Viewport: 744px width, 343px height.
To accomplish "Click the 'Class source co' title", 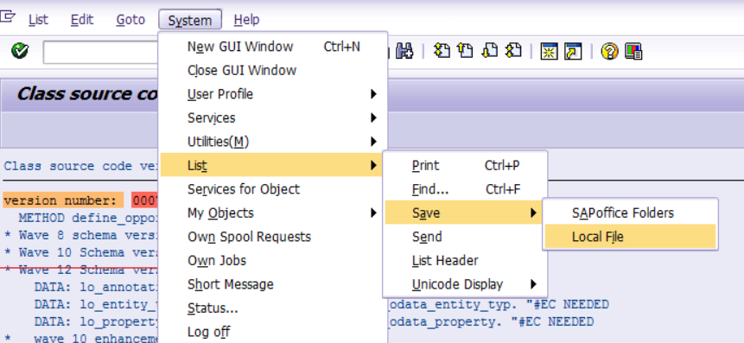I will click(x=87, y=93).
